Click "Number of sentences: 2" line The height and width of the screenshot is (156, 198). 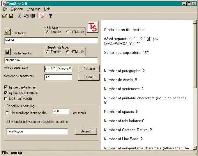click(124, 89)
